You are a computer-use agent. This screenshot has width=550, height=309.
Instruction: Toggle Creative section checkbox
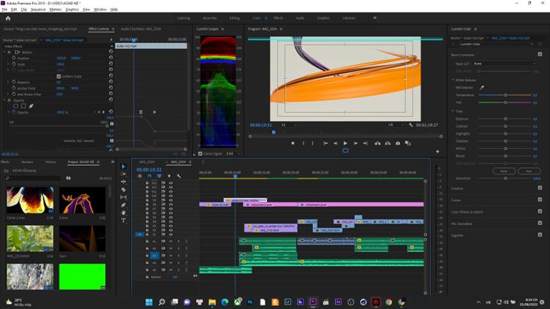click(x=540, y=188)
